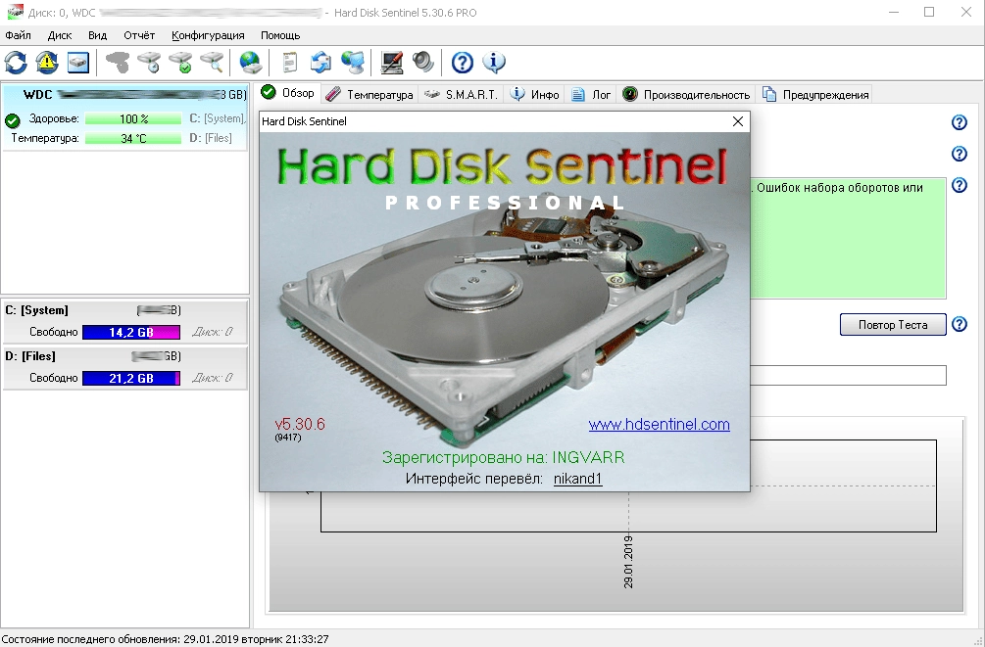Click the hard disk with green checkmark icon
This screenshot has width=985, height=647.
click(180, 62)
